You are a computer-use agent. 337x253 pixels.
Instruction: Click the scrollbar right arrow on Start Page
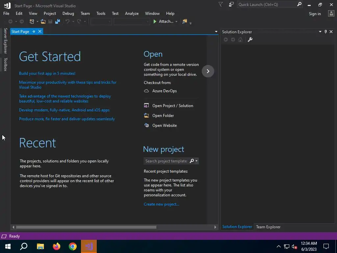pos(215,227)
